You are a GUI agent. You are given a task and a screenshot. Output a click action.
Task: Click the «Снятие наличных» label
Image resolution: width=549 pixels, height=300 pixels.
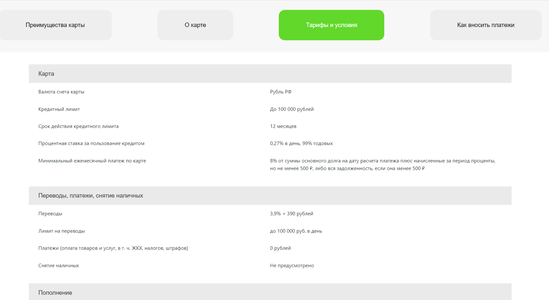coord(59,266)
